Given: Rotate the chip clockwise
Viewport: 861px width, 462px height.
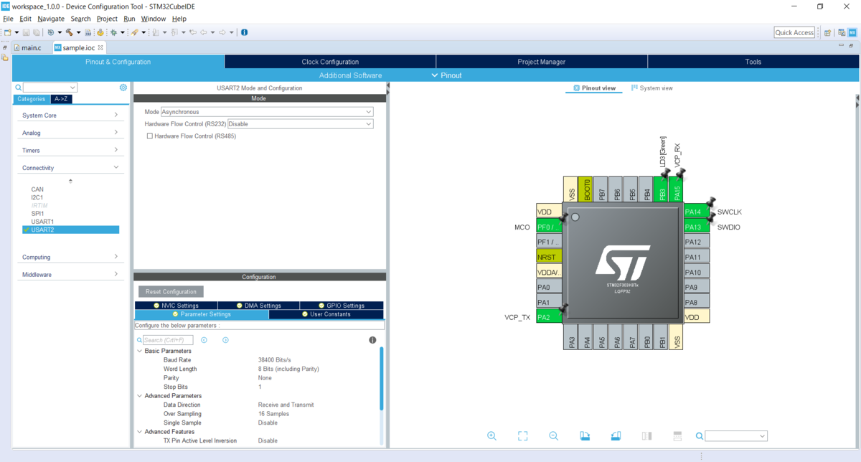Looking at the screenshot, I should pos(585,436).
